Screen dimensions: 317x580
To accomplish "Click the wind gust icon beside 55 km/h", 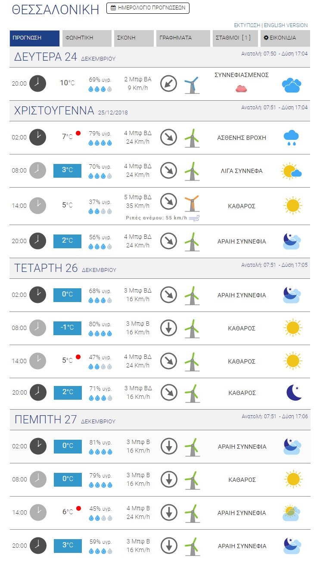I will point(194,218).
